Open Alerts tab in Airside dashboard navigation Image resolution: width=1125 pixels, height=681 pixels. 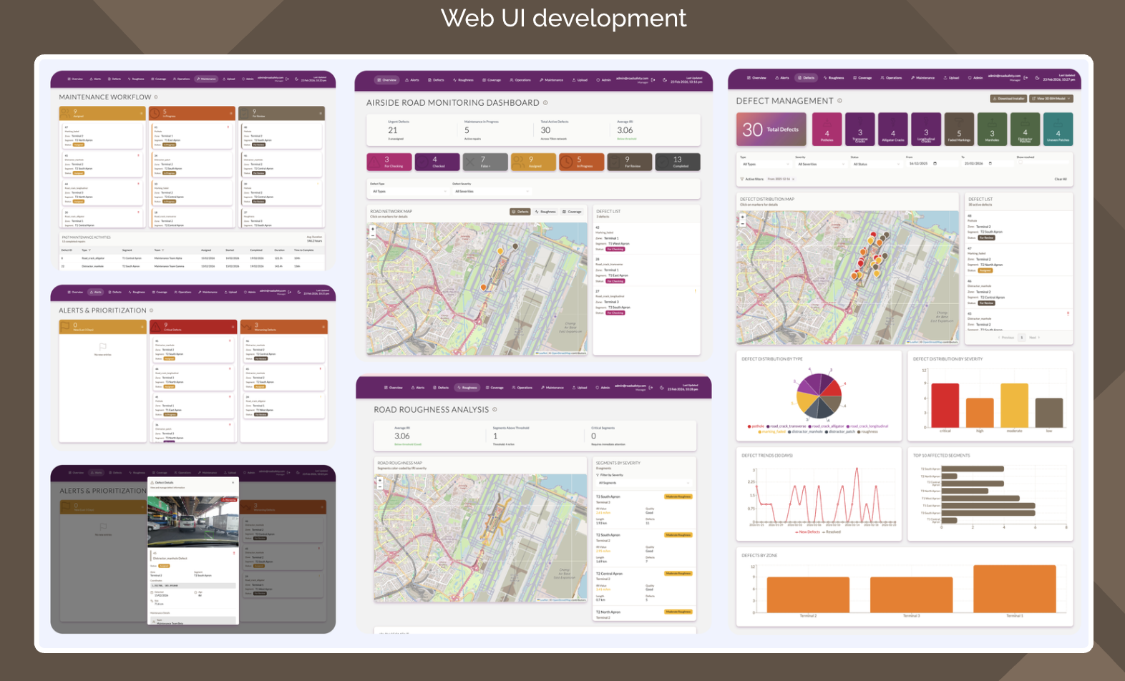tap(412, 80)
